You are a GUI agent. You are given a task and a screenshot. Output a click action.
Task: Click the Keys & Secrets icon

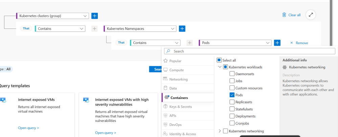(x=165, y=106)
